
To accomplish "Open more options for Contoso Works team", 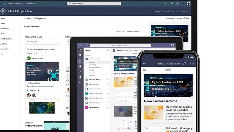I will coord(108,107).
